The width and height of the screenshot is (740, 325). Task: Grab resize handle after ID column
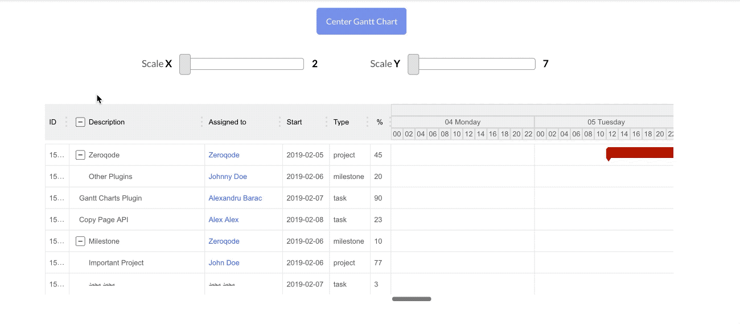[x=67, y=122]
